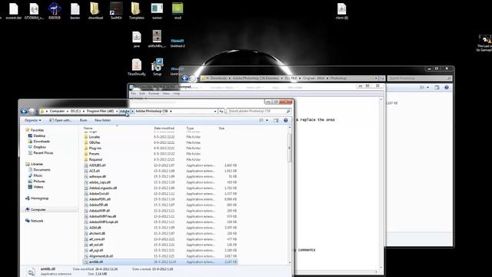Click the Program Files (x86) breadcrumb
Image resolution: width=492 pixels, height=277 pixels.
point(100,111)
